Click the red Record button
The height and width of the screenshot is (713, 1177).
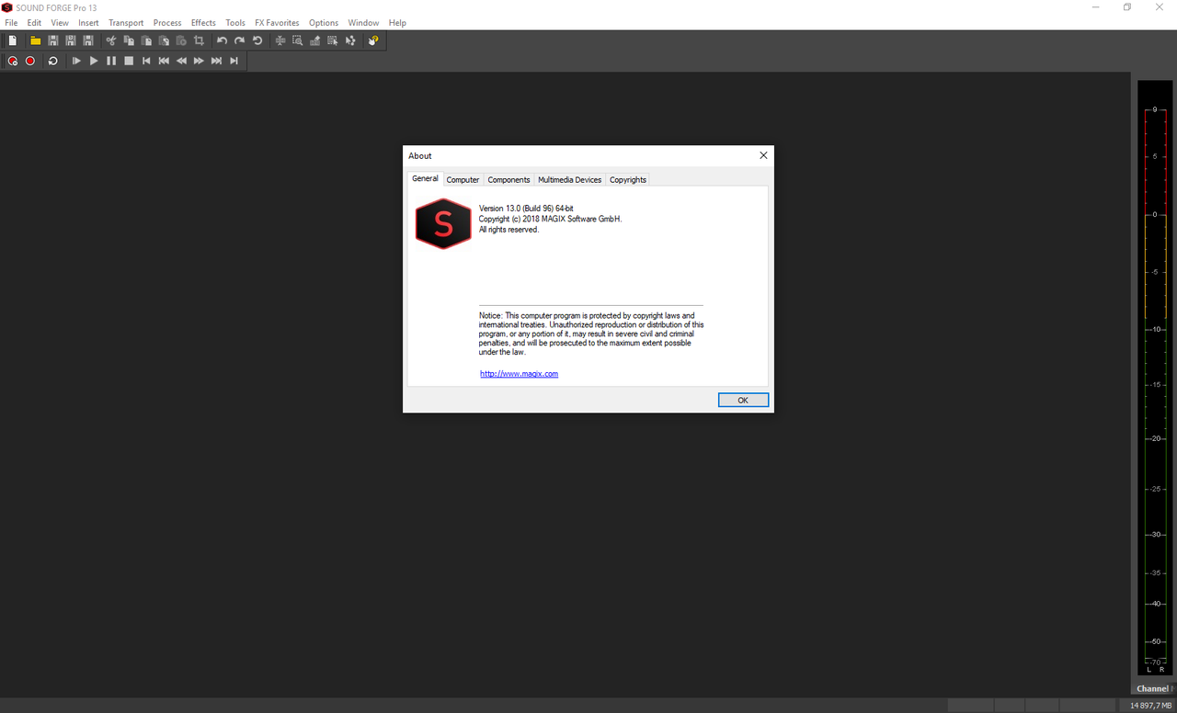coord(30,61)
